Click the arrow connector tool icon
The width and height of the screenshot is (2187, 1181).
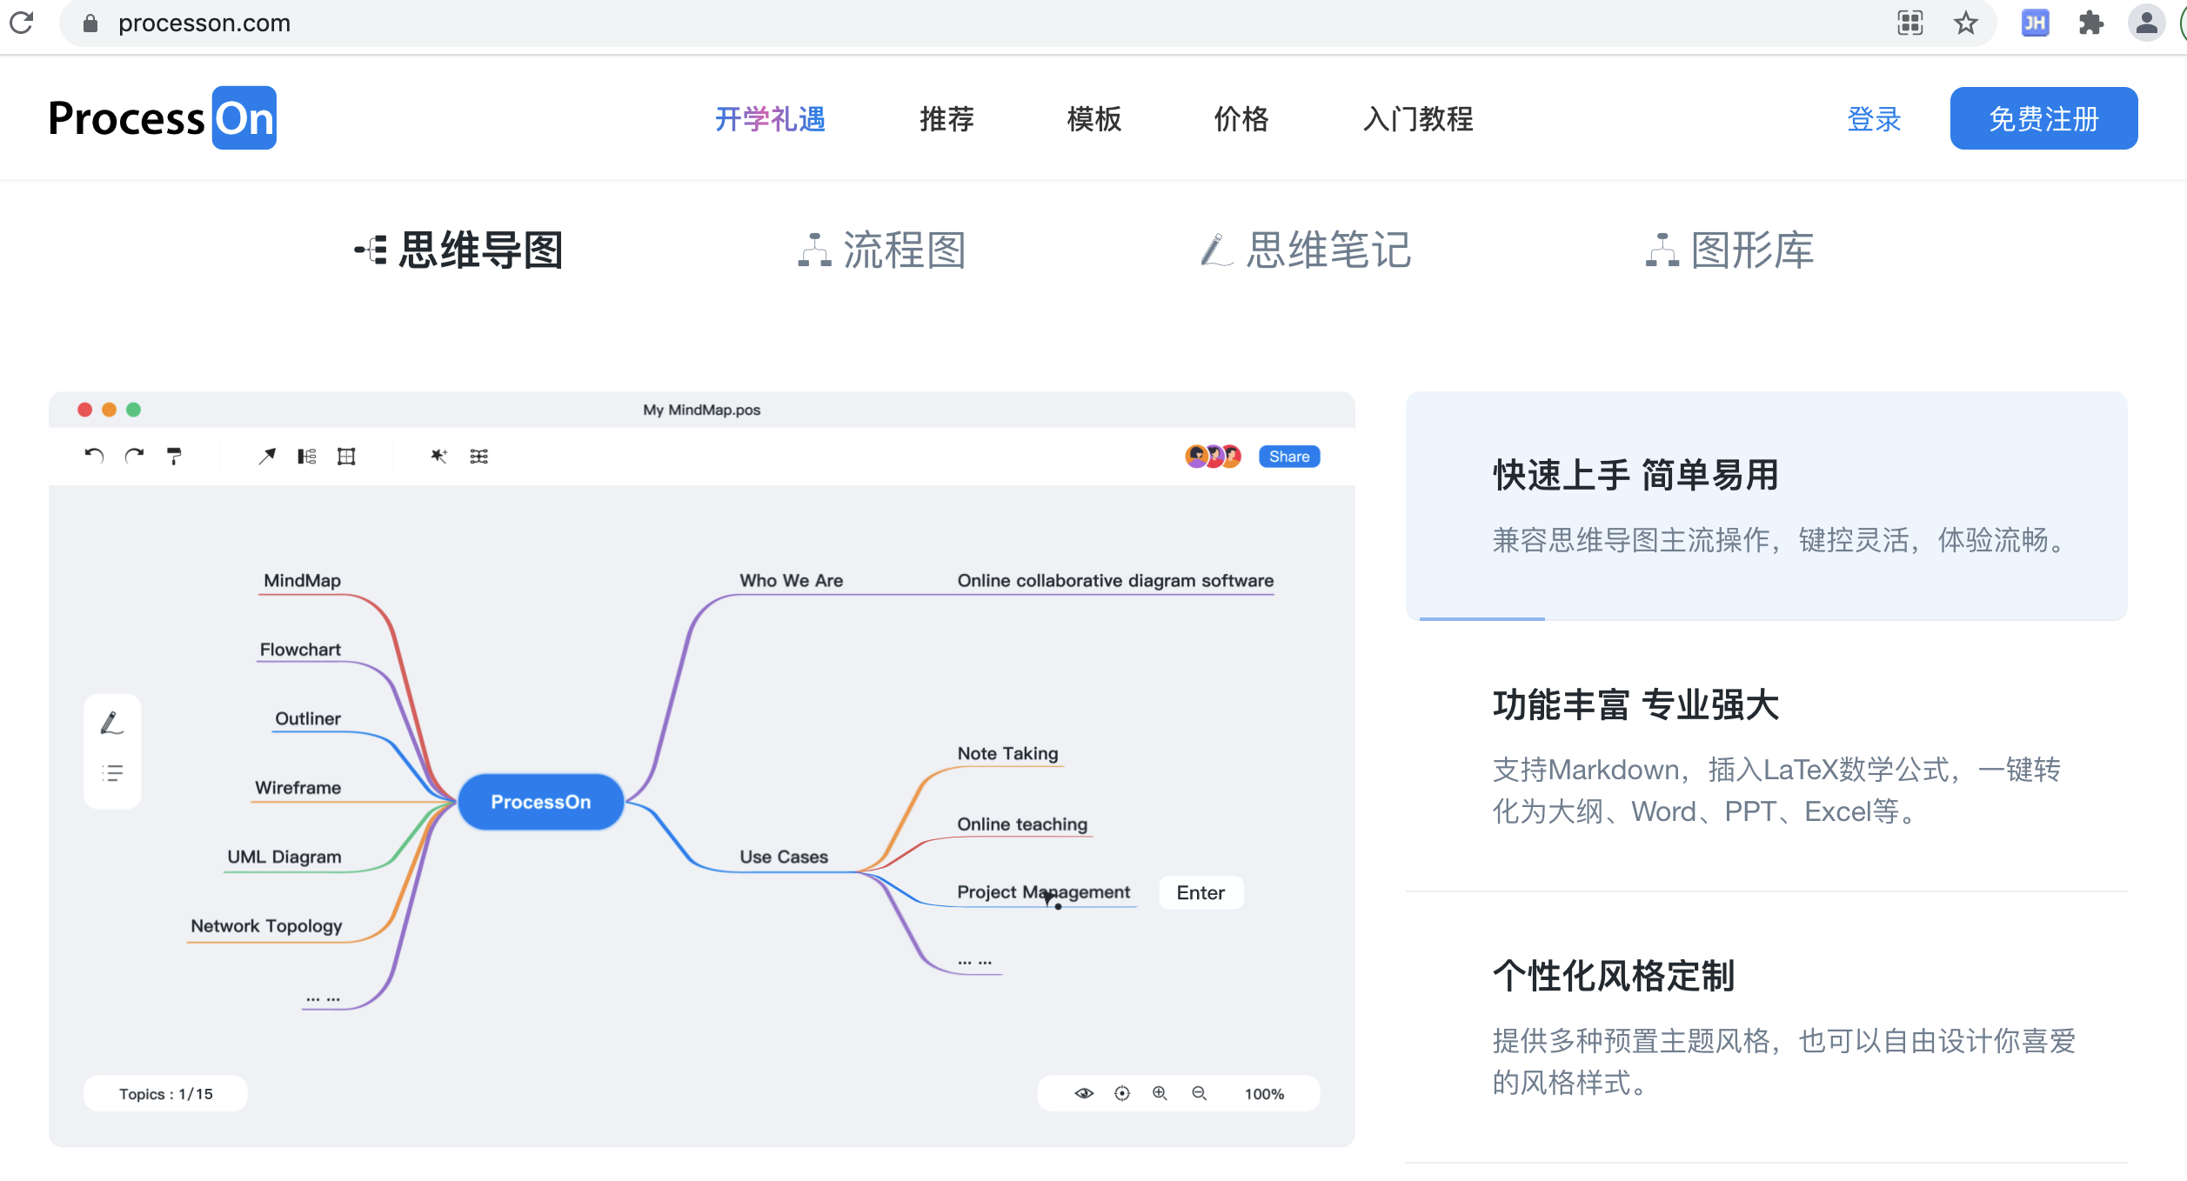click(267, 456)
